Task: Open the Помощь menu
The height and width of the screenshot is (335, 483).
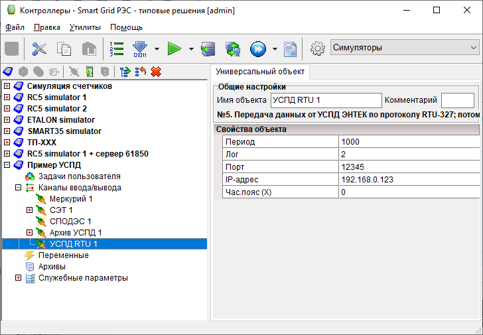Action: [126, 27]
